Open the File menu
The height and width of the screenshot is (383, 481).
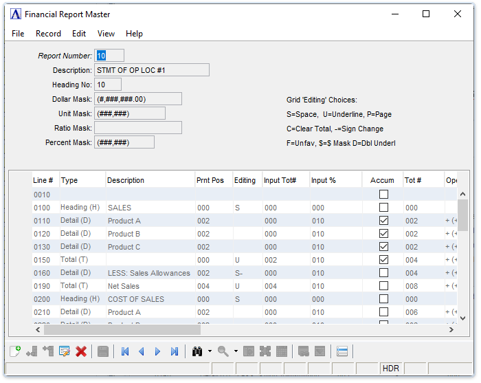18,34
